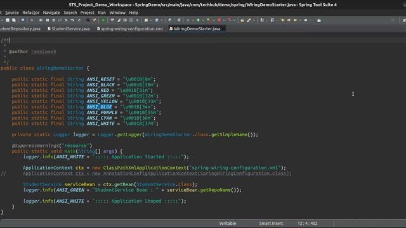Click the Resume debug icon
The image size is (406, 228).
pos(41,20)
